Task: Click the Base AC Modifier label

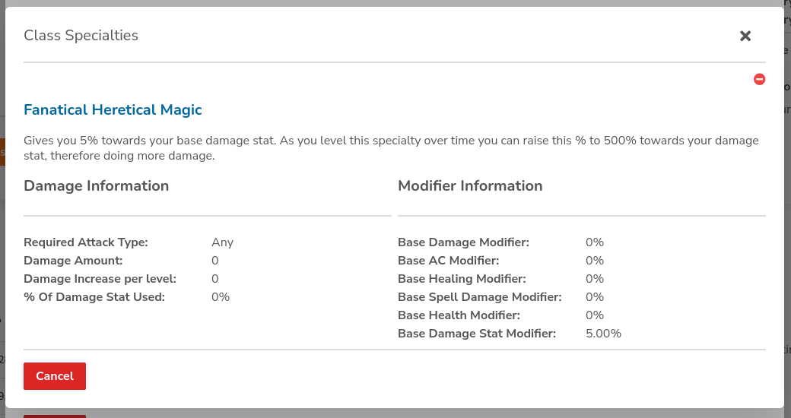Action: pos(449,261)
